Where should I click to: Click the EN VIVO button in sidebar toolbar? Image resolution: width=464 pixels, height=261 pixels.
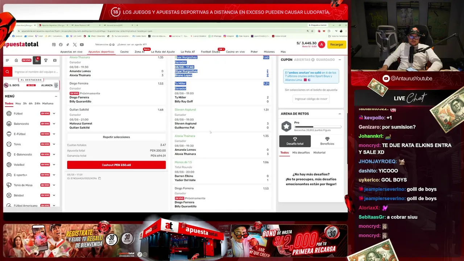pyautogui.click(x=26, y=60)
